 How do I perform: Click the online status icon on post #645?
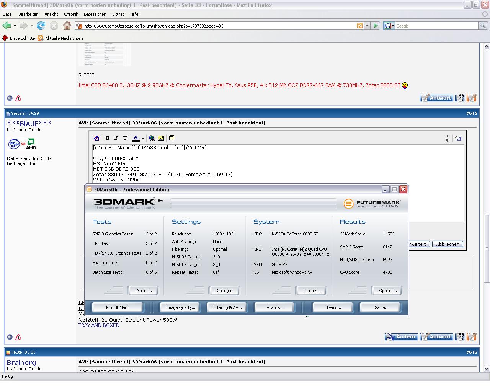coord(10,337)
